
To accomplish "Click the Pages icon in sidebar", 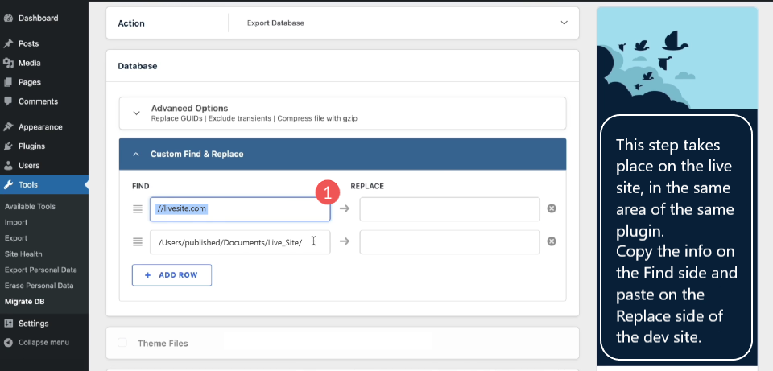I will pos(8,82).
